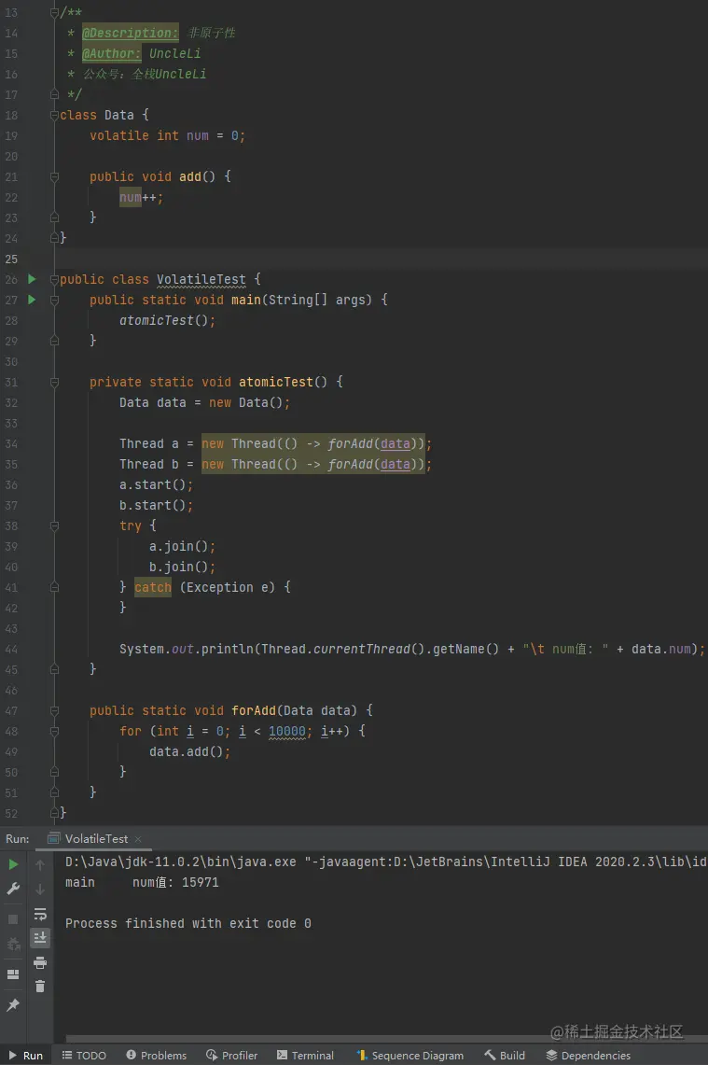
Task: Print console output with printer icon
Action: (x=40, y=962)
